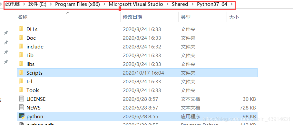
Task: Go to 此电脑 in the address bar
Action: (x=12, y=4)
